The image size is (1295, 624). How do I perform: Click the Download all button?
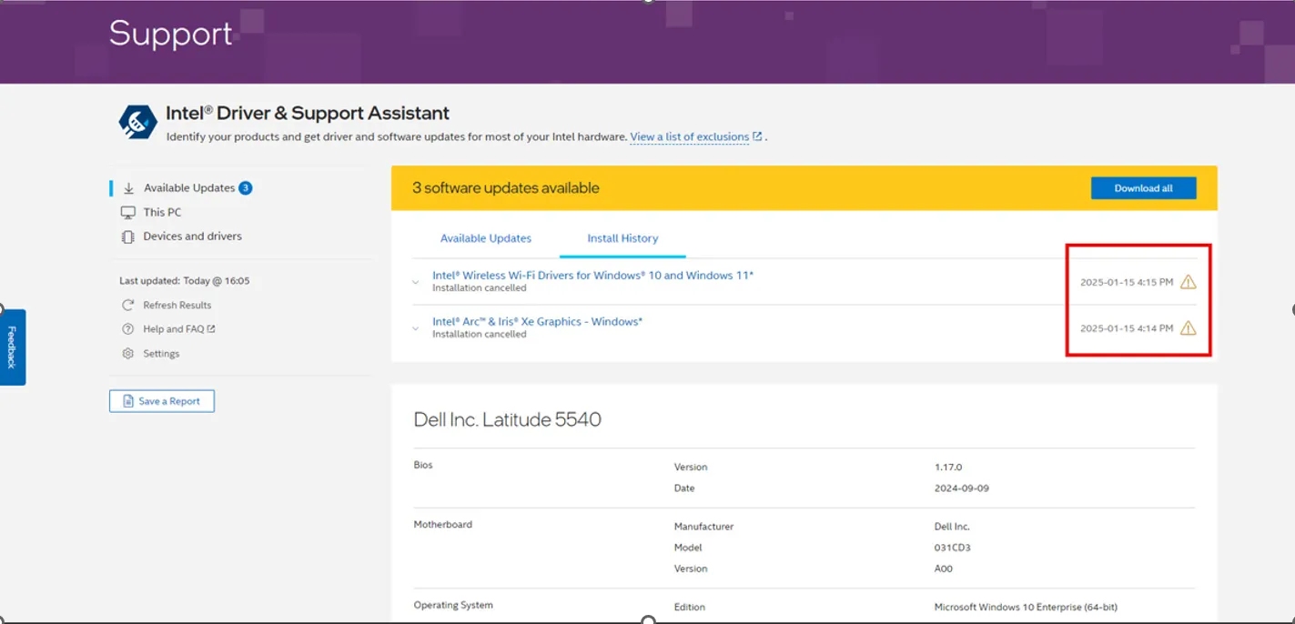[x=1143, y=187]
